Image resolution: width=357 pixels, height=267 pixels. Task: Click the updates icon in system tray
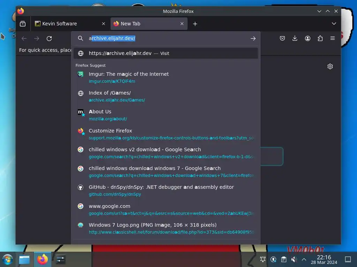coord(273,259)
